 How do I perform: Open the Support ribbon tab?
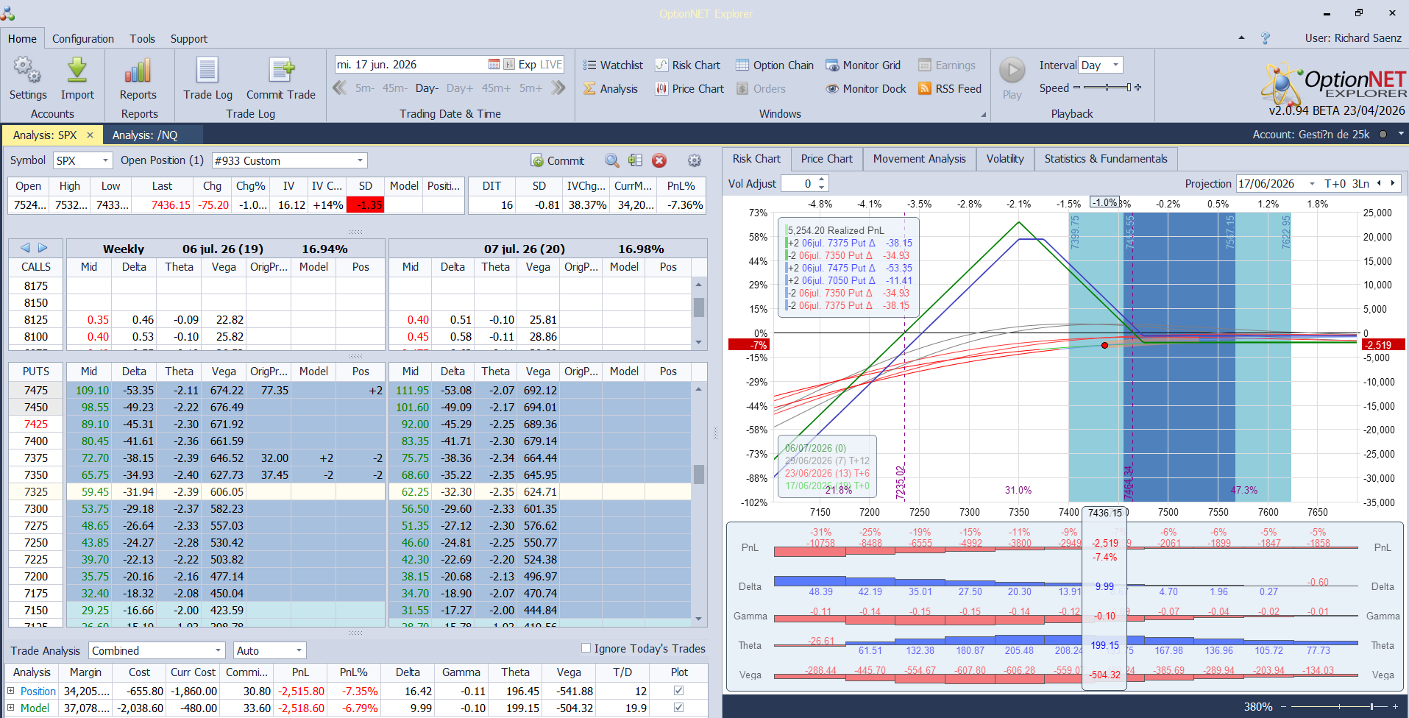tap(189, 39)
